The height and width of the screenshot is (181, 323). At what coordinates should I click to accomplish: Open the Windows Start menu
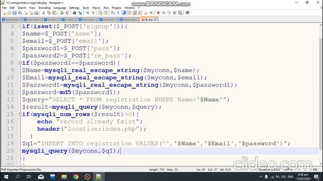point(6,176)
